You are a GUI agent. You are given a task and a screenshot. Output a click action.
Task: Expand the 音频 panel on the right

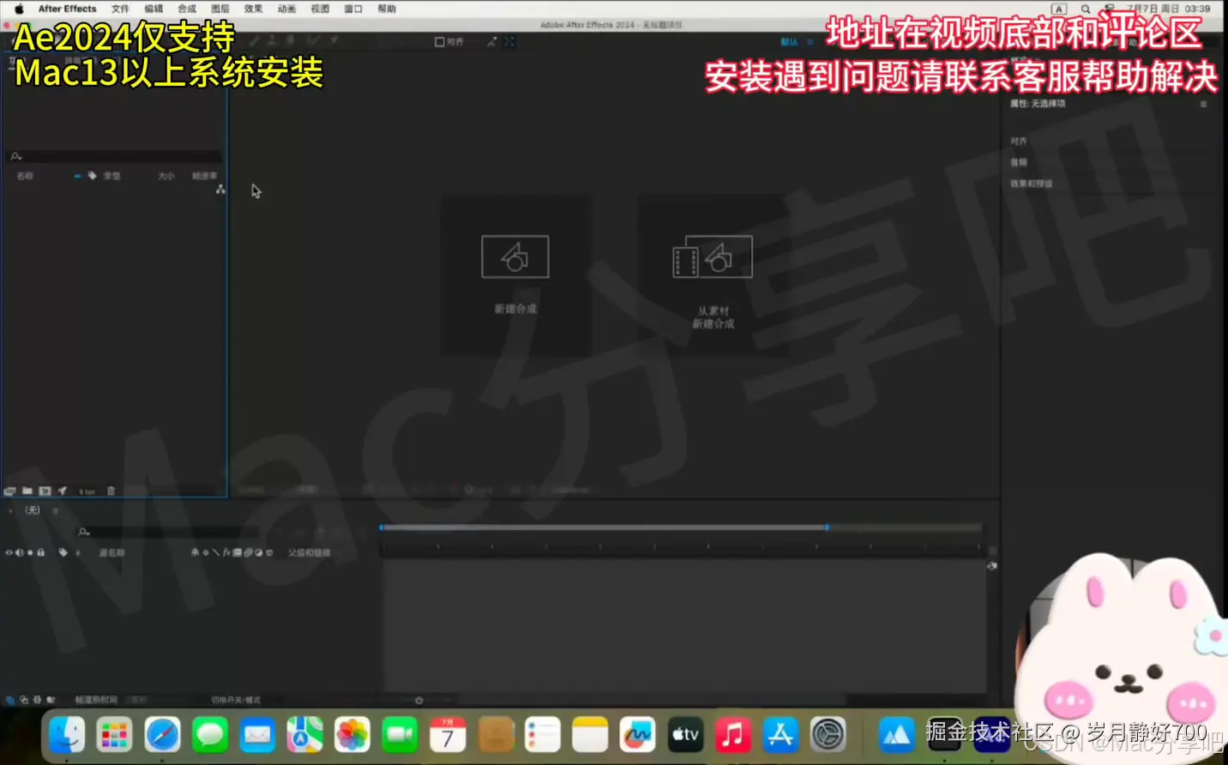coord(1018,161)
